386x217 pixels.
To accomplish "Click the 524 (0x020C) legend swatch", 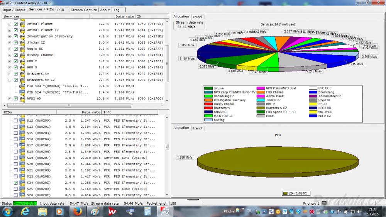I will coord(285,193).
